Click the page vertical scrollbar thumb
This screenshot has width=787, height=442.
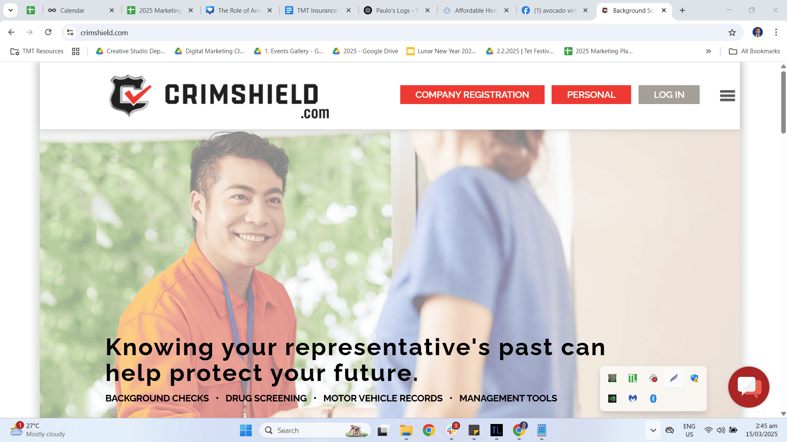coord(783,102)
